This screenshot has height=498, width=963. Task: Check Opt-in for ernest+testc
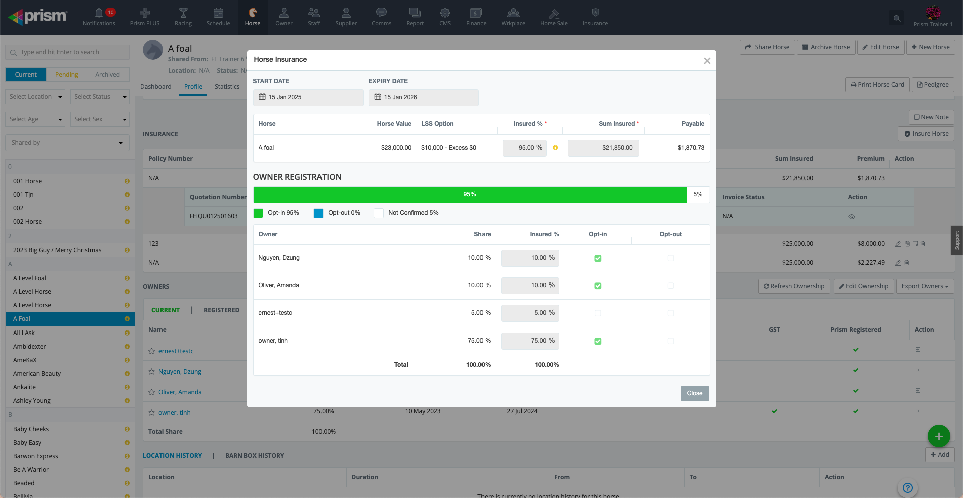[598, 313]
